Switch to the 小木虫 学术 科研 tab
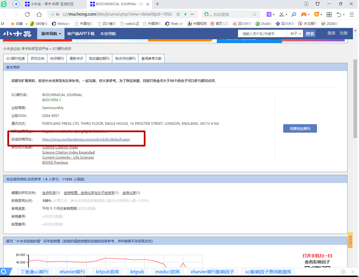 (x=53, y=4)
